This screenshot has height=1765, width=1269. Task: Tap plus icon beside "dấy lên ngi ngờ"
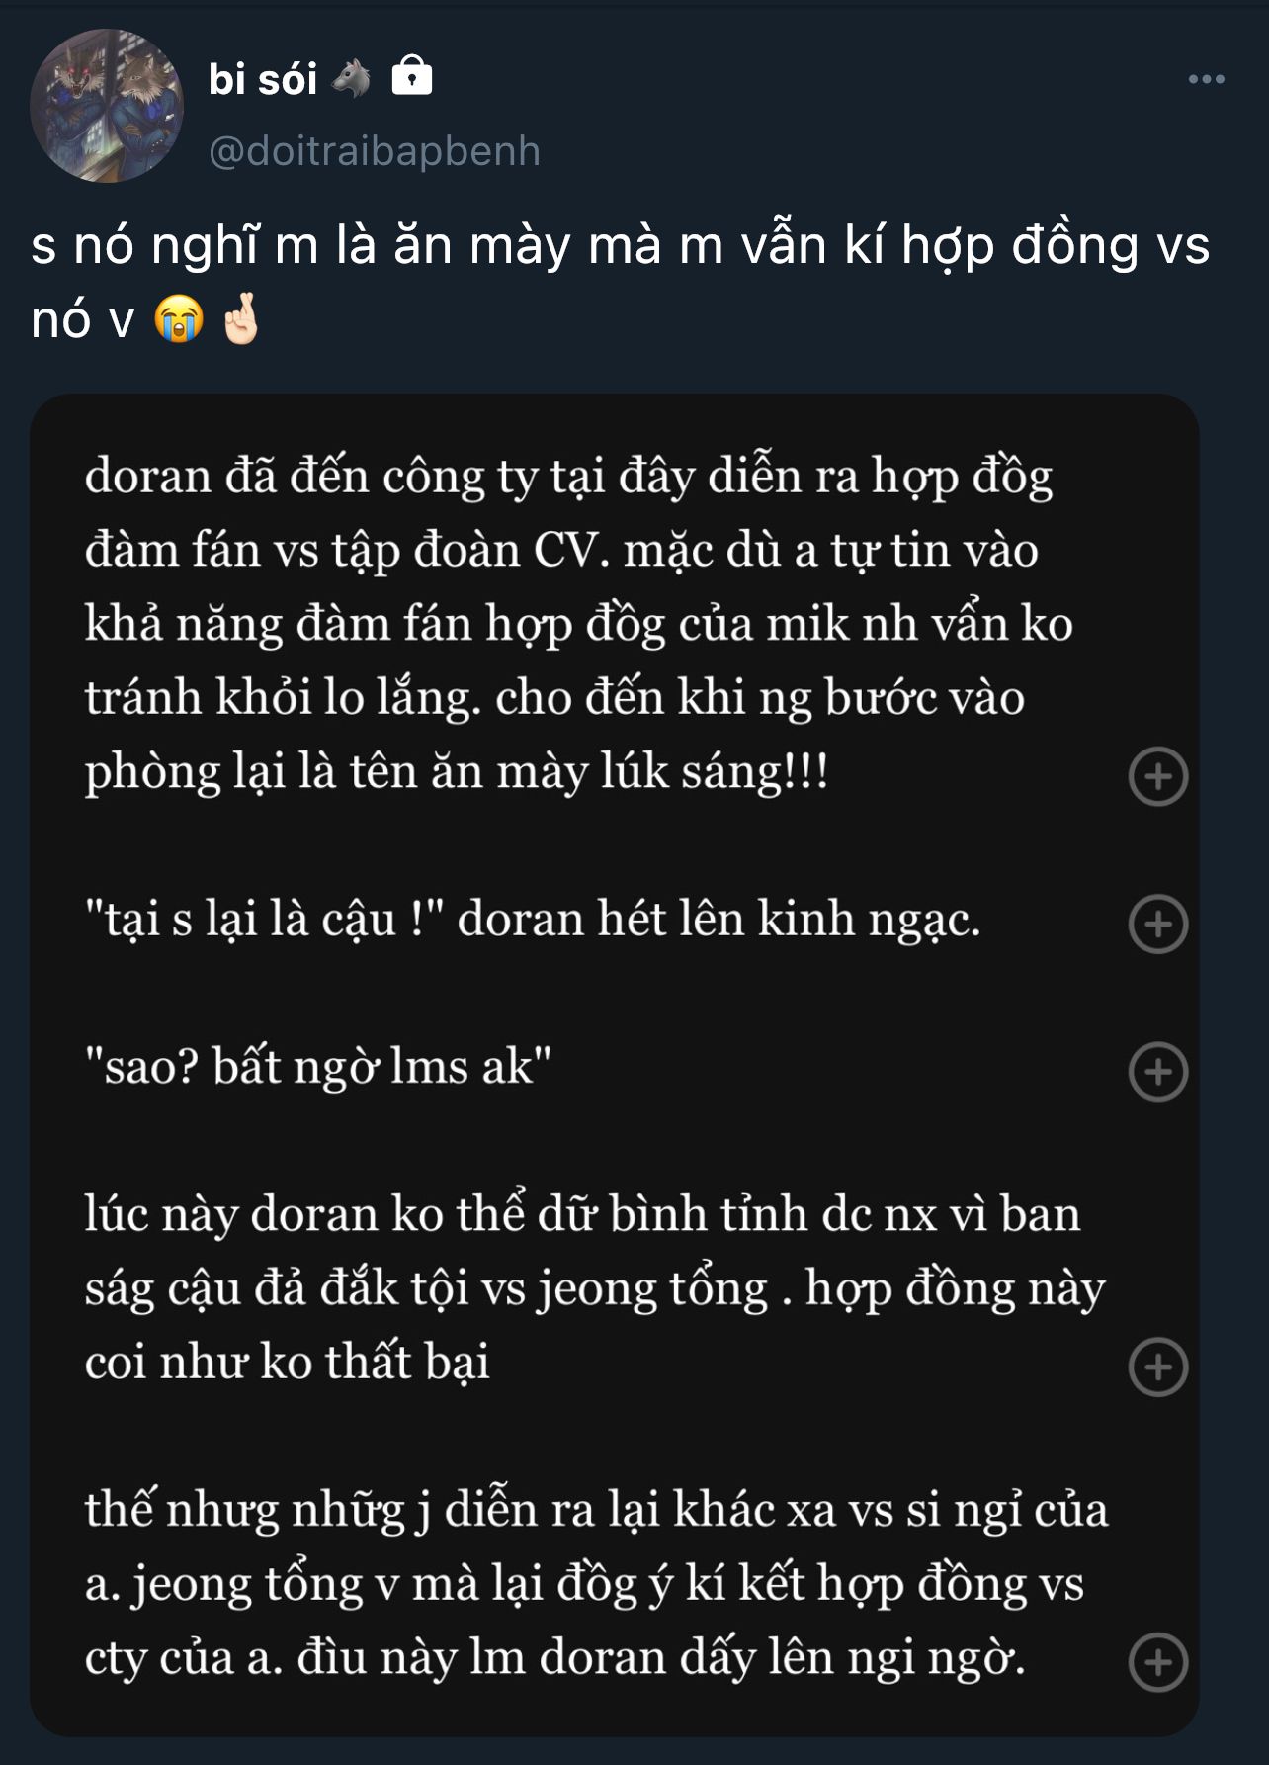coord(1157,1662)
